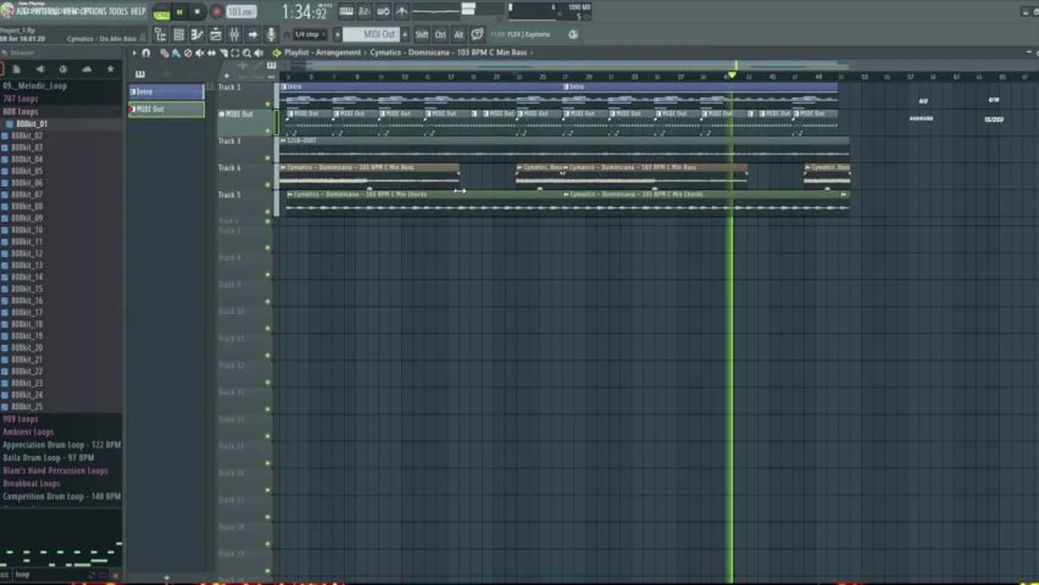Click the browser plugin tab icon
Screen dimensions: 1039x585
63,69
